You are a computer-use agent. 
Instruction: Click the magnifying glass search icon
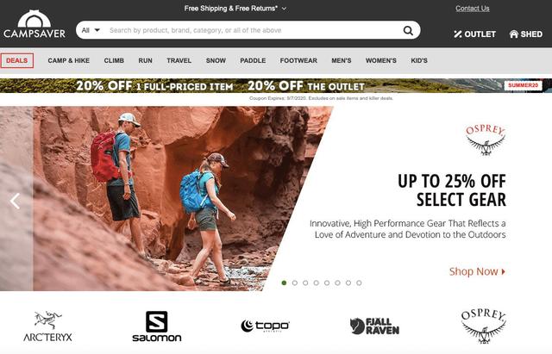tap(408, 31)
